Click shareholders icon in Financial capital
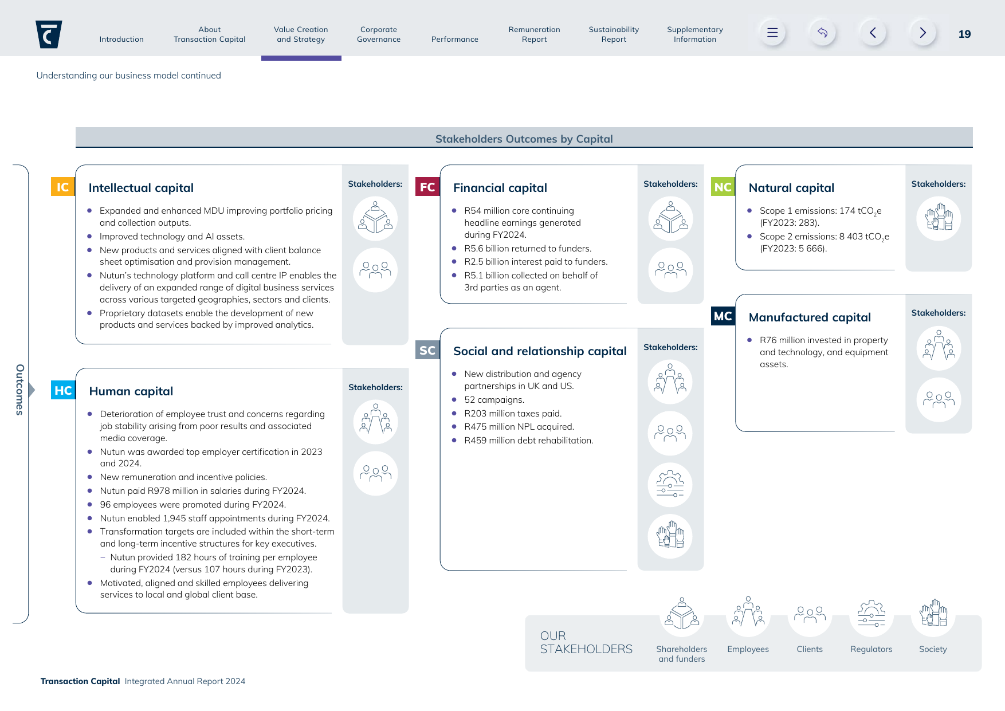This screenshot has height=711, width=1005. 670,219
